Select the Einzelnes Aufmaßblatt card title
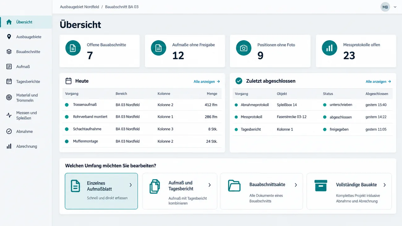 tap(99, 186)
